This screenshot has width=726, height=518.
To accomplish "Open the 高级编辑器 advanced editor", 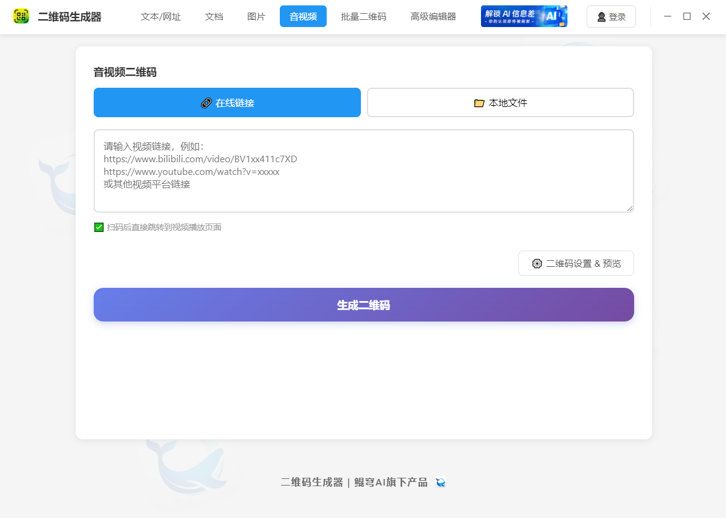I will point(433,16).
